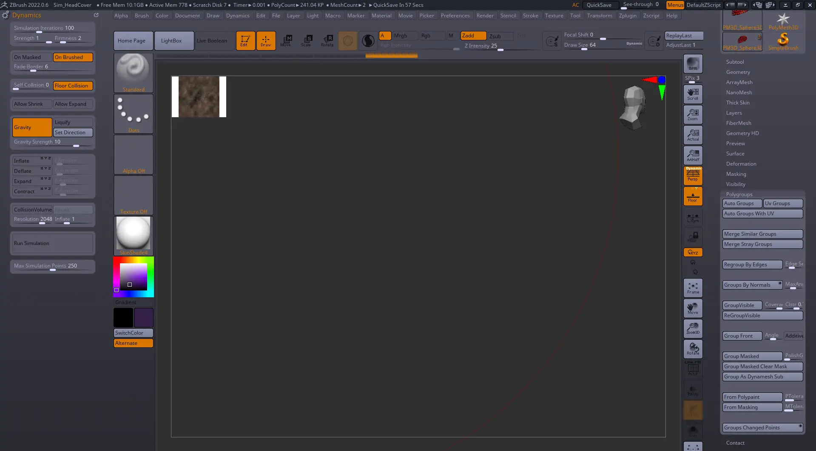Toggle Zadd sculpt mode

tap(473, 36)
